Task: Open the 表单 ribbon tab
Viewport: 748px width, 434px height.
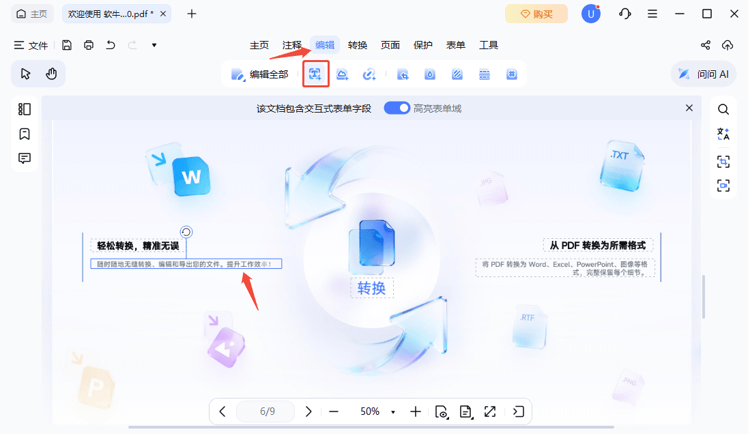Action: (456, 45)
